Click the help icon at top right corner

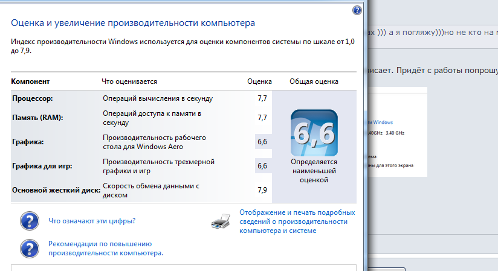[357, 10]
